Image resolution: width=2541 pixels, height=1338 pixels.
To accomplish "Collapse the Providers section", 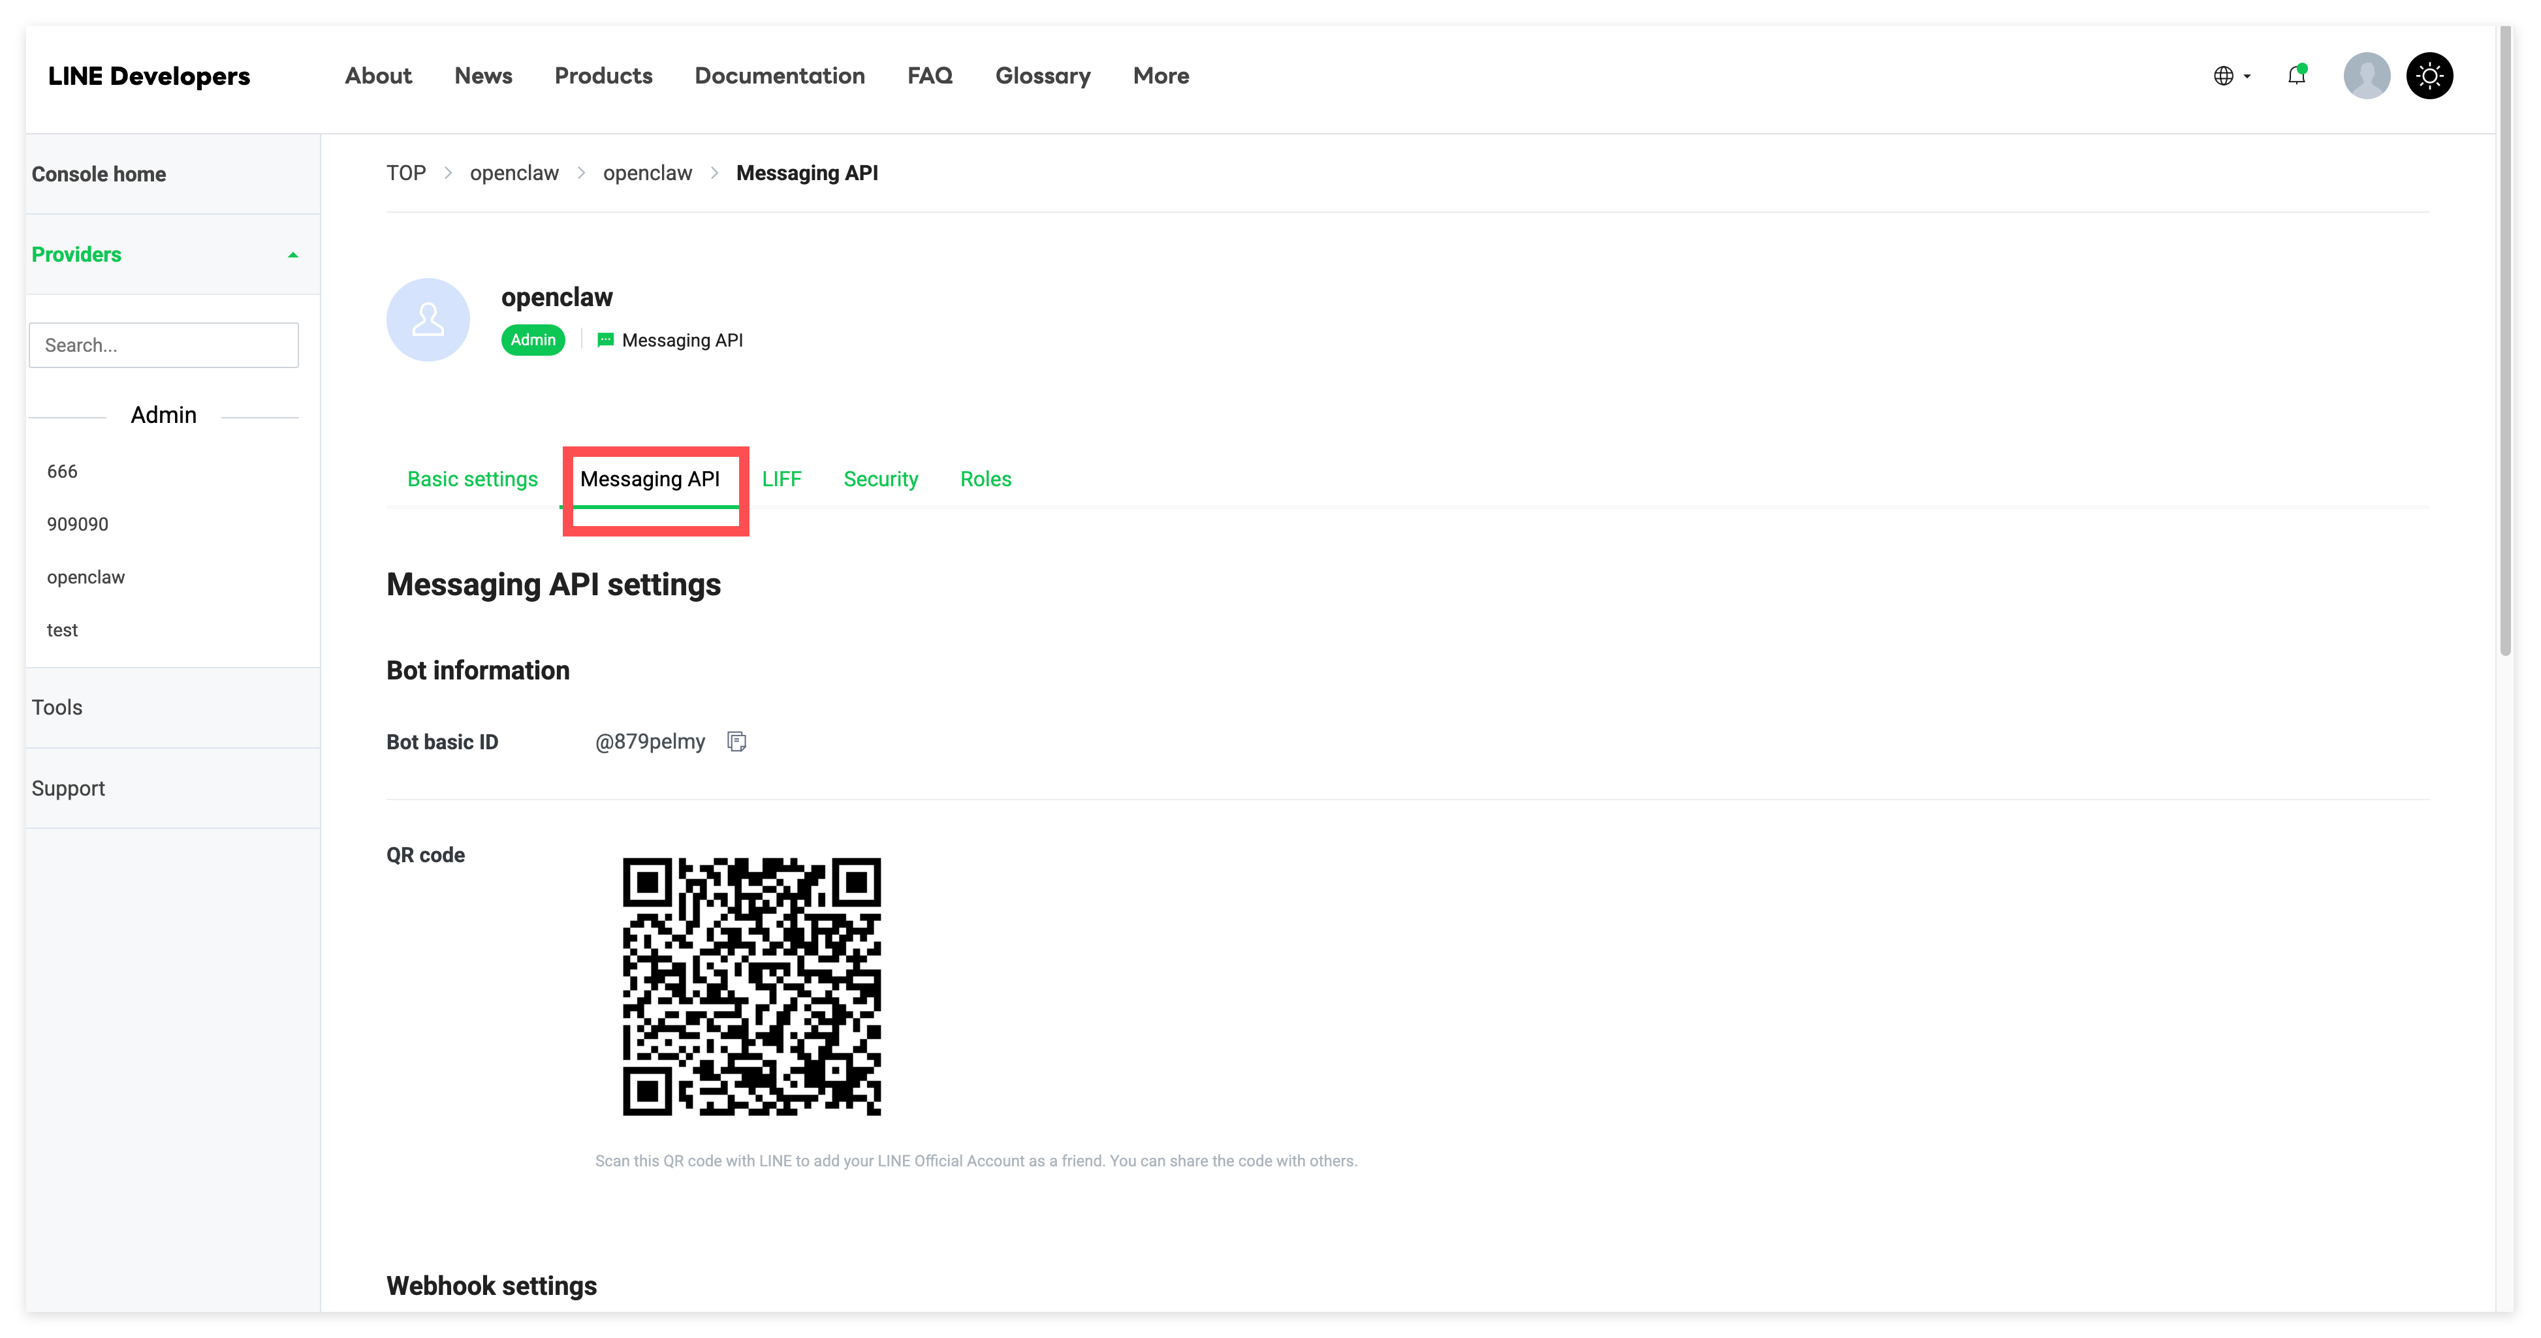I will [292, 255].
